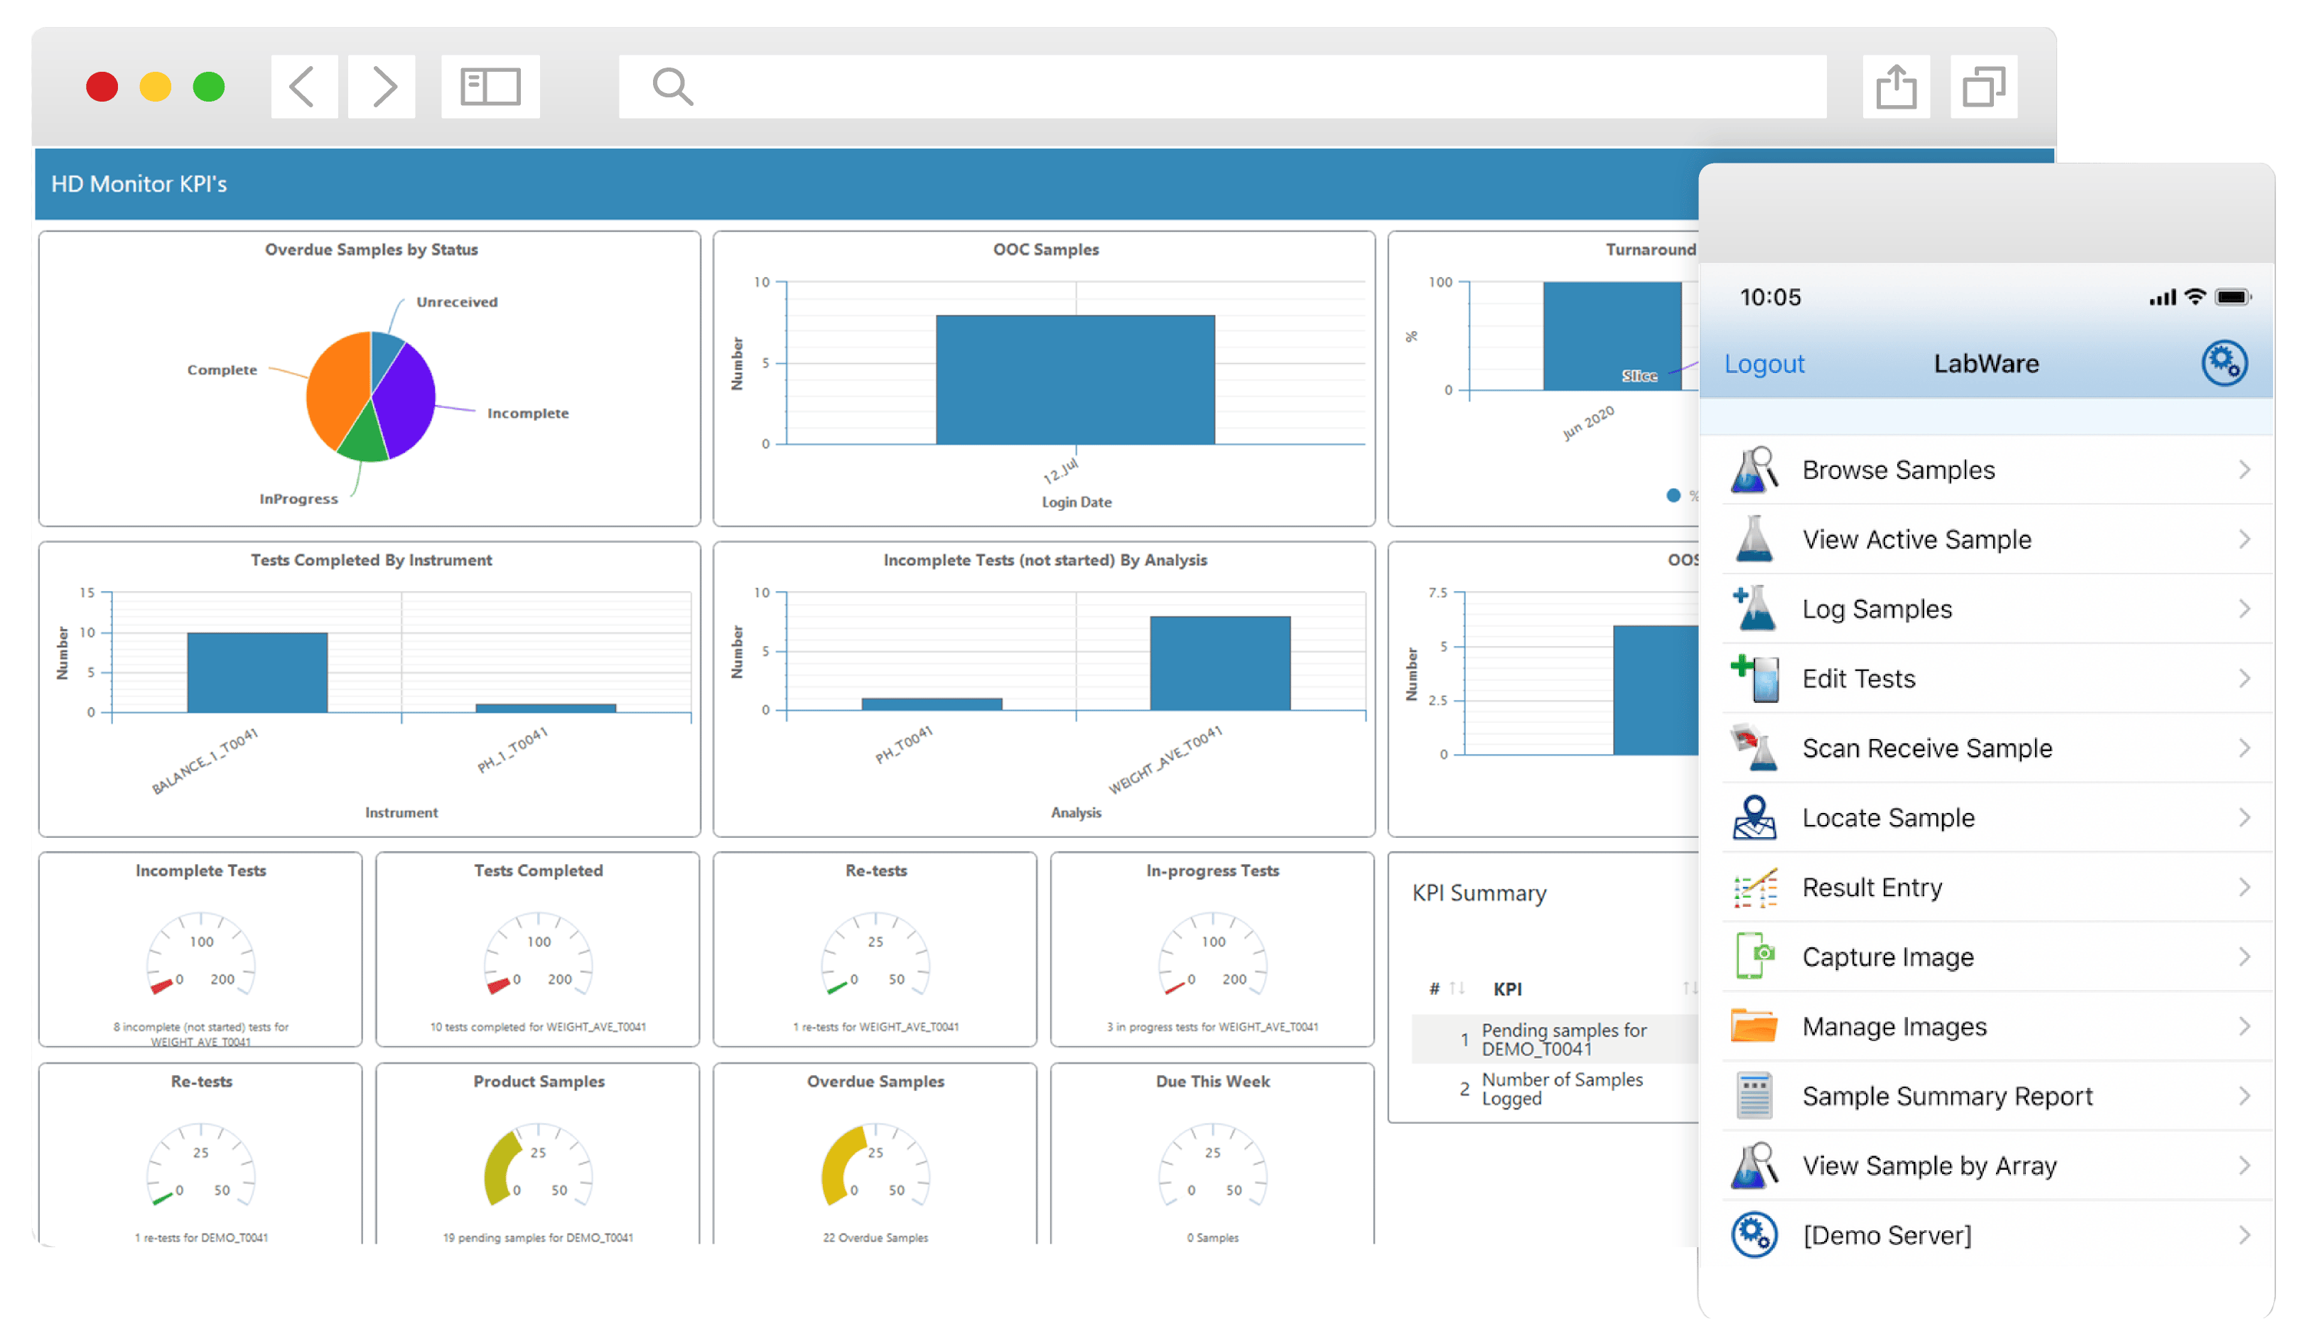Open View Active Sample with its chevron
Screen dimensions: 2303x1341
pyautogui.click(x=2246, y=539)
